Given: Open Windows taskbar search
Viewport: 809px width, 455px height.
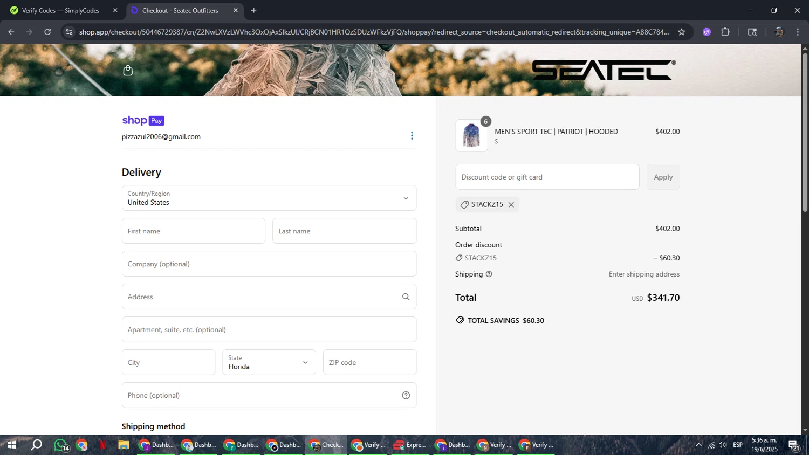Looking at the screenshot, I should pos(36,445).
